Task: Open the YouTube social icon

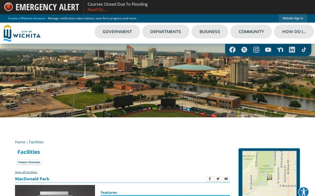Action: (x=268, y=50)
